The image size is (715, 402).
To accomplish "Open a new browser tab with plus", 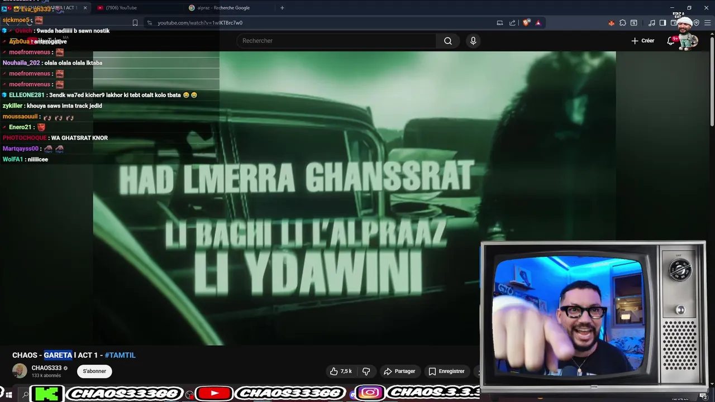I will coord(282,8).
